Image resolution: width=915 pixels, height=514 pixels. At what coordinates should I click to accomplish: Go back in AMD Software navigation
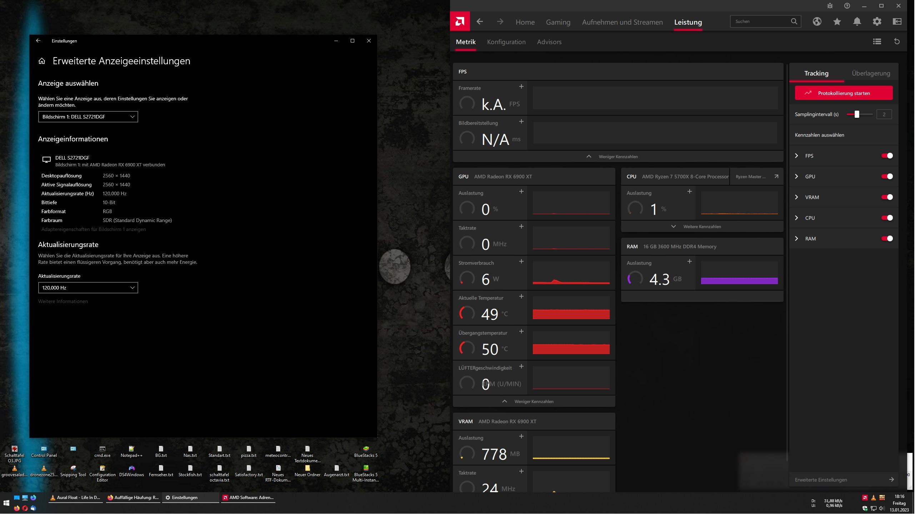[x=480, y=22]
